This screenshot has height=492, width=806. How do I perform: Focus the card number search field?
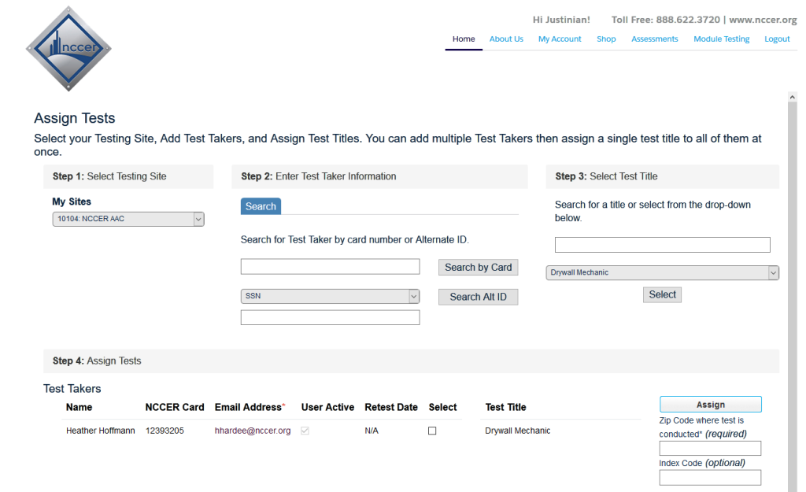point(330,266)
